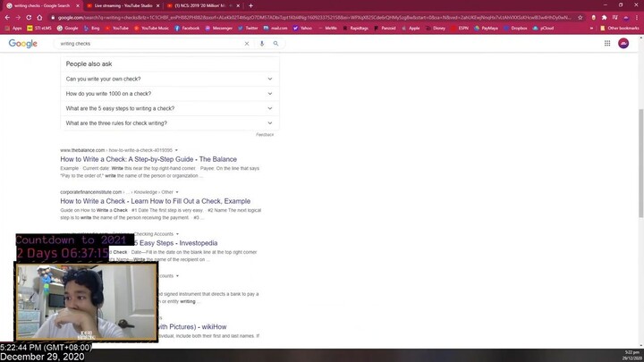Open the YouTube bookmark
644x362 pixels.
tap(117, 29)
